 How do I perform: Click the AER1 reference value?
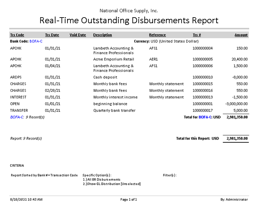tap(154, 59)
